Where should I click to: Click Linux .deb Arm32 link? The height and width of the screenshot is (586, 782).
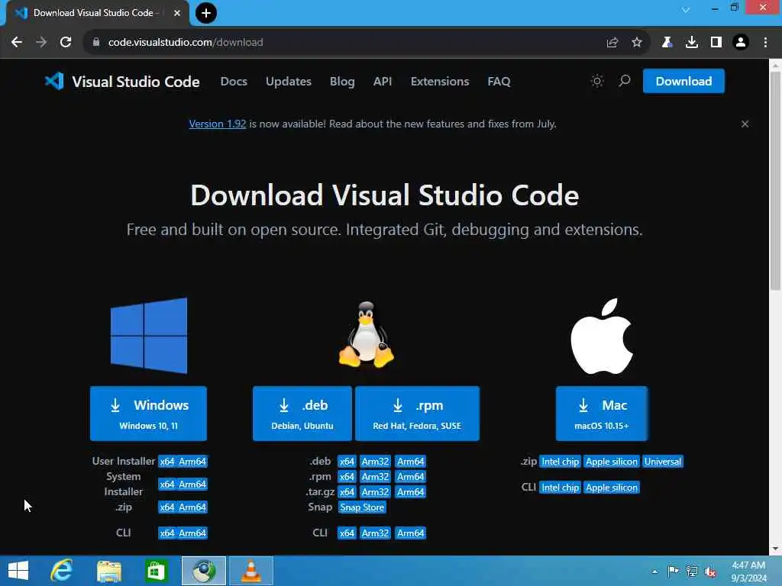[375, 462]
